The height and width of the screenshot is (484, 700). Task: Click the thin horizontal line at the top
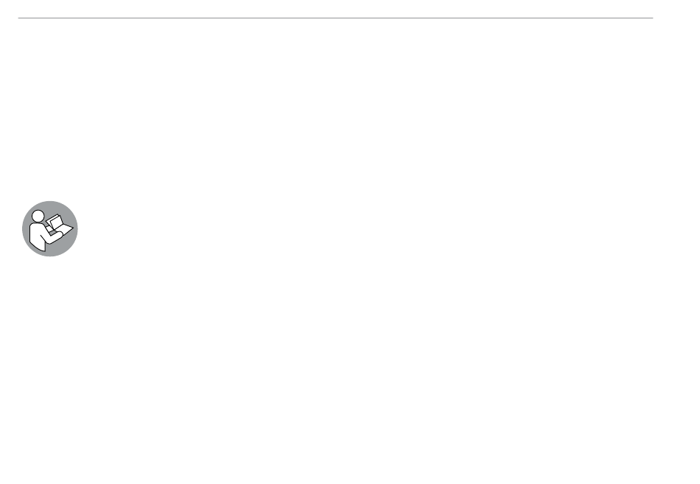click(x=335, y=18)
